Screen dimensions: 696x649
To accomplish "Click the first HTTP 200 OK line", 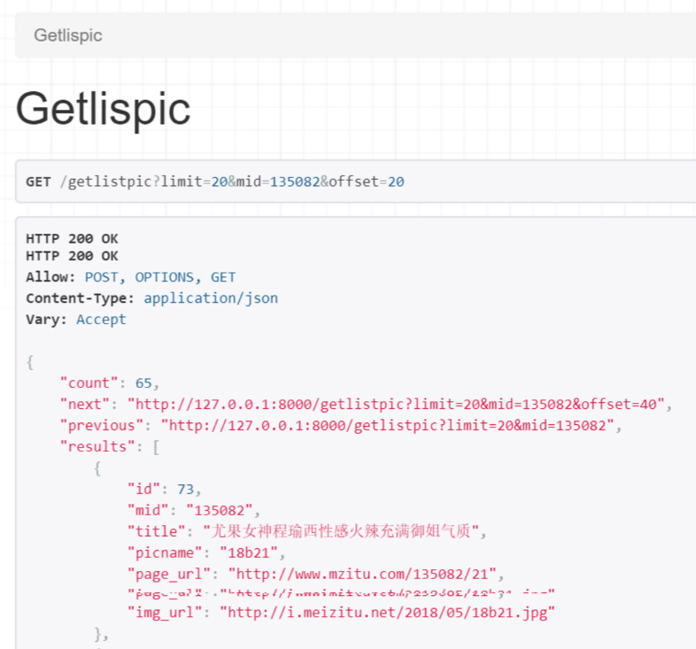I will pos(72,239).
